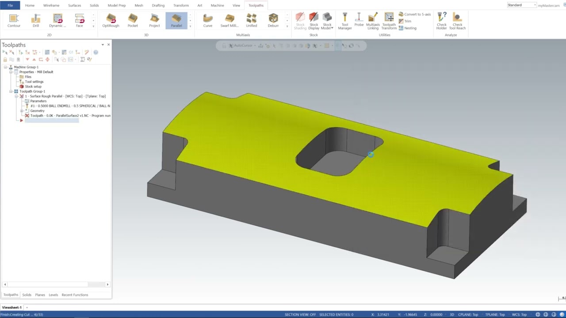Launch the OptiRough 3D toolpath
566x318 pixels.
(x=111, y=21)
